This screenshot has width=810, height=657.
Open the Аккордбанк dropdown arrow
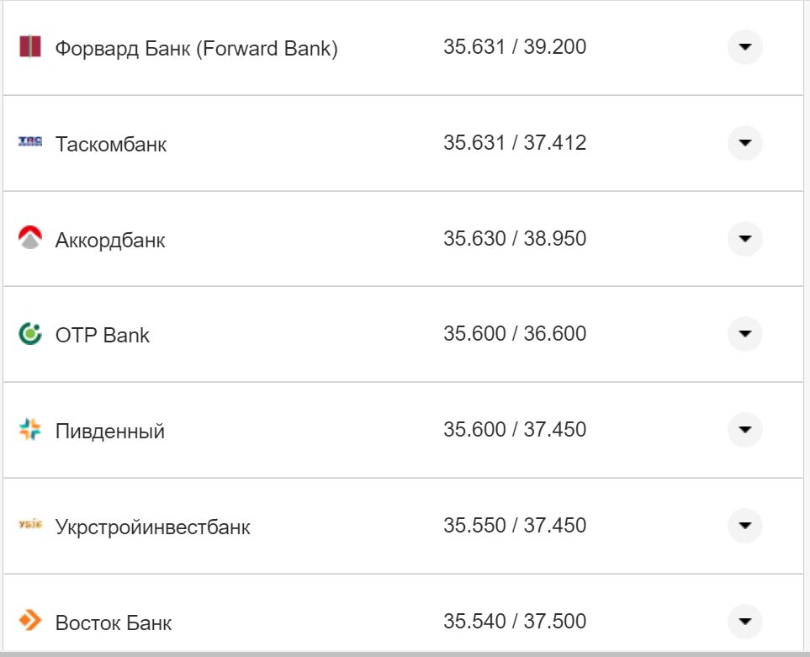[x=745, y=238]
